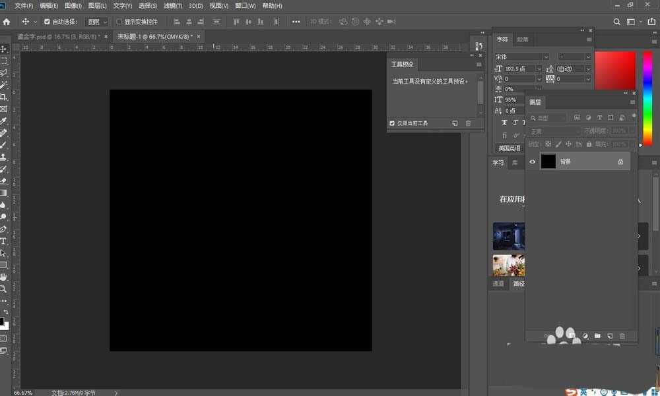The width and height of the screenshot is (660, 396).
Task: Open the 滤镜 menu
Action: point(170,5)
